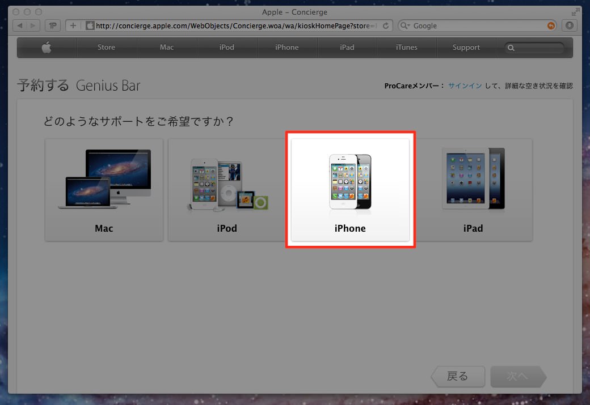Click the Safari window minimize button
The image size is (590, 405).
(x=27, y=12)
